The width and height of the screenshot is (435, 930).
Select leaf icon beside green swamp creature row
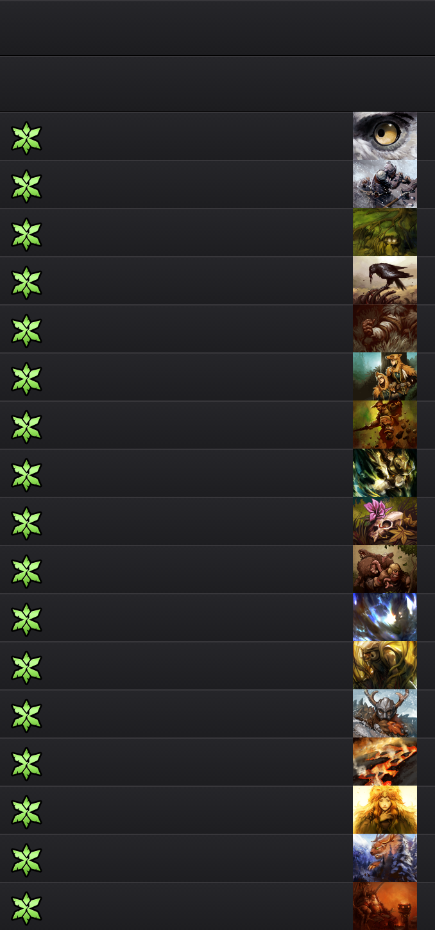[x=26, y=234]
